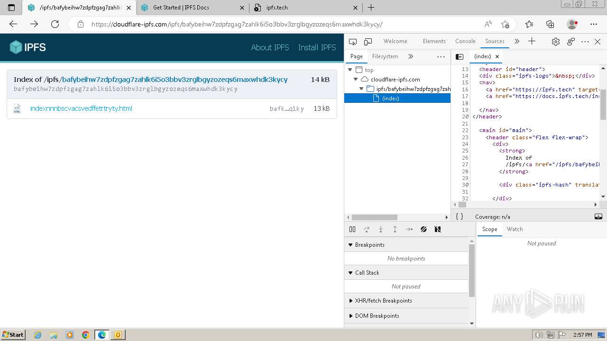Click the About IPFS link
The width and height of the screenshot is (607, 341).
click(x=270, y=47)
